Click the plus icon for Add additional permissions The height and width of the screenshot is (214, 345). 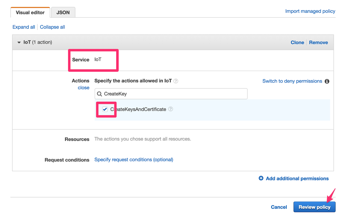click(x=261, y=179)
